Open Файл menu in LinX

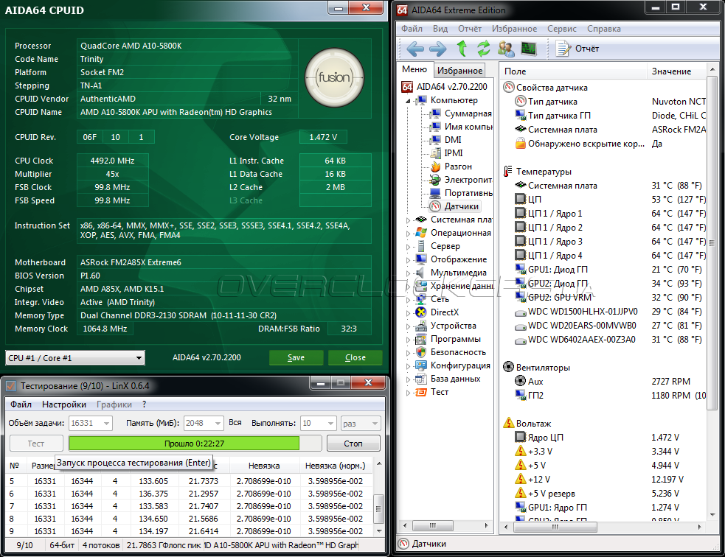pyautogui.click(x=21, y=404)
